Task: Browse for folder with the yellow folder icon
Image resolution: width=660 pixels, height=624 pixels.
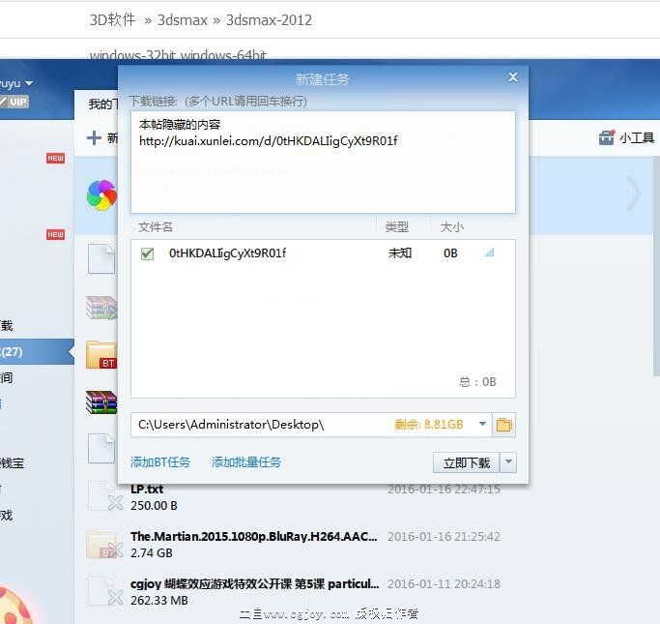Action: [x=503, y=425]
